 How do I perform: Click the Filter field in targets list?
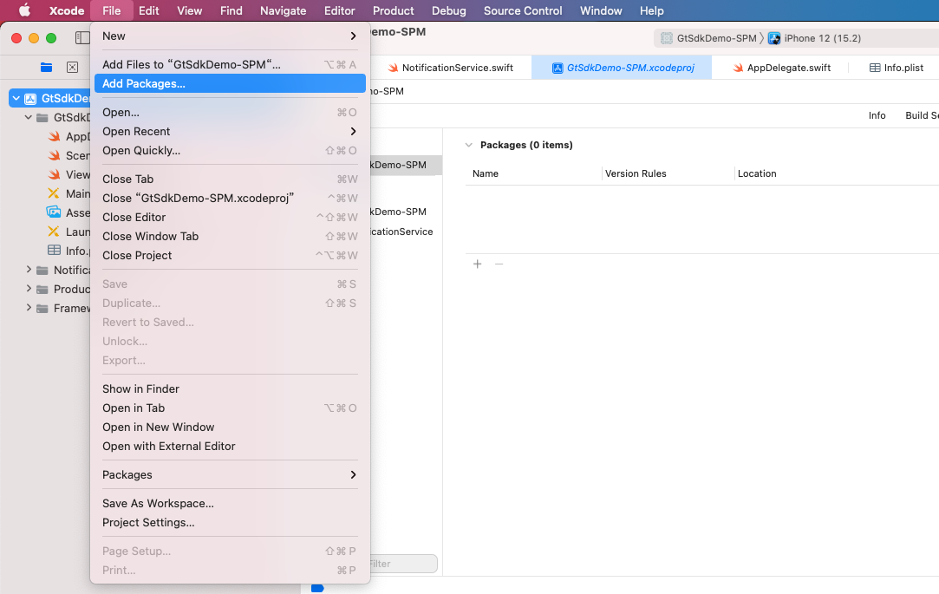(404, 564)
